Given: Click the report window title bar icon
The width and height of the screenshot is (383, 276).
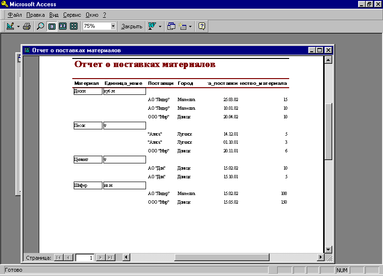Looking at the screenshot, I should 27,50.
